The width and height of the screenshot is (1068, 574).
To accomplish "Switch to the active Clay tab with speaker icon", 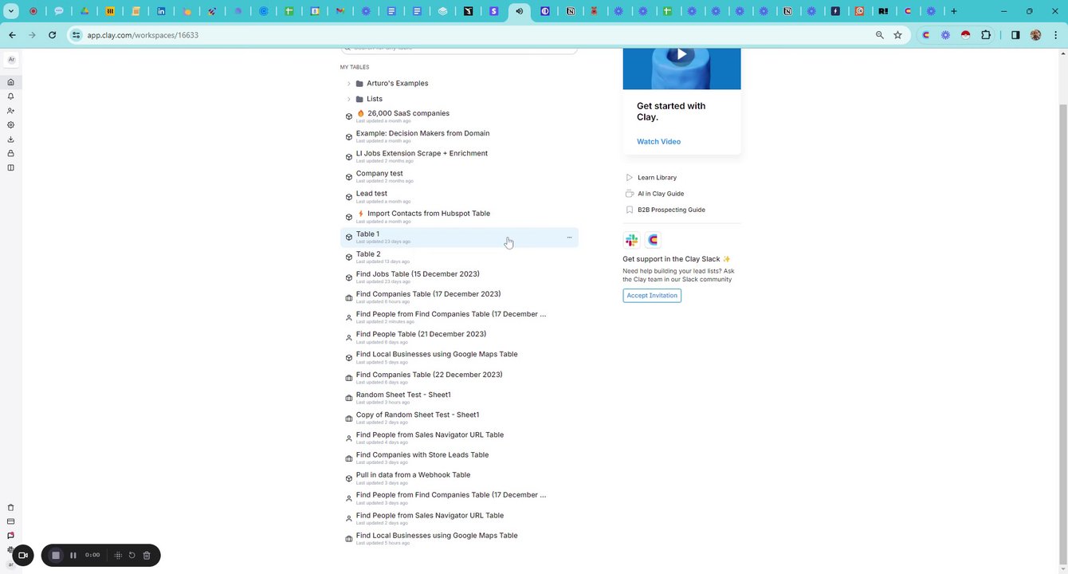I will (x=520, y=11).
